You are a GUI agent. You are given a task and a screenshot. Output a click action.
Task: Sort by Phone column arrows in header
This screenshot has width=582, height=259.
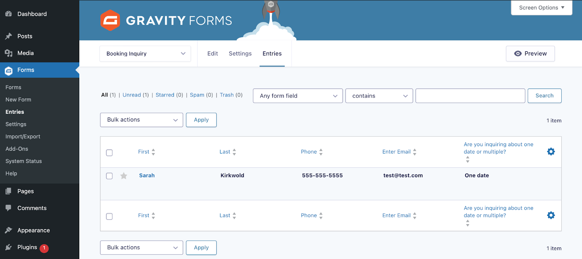coord(321,152)
